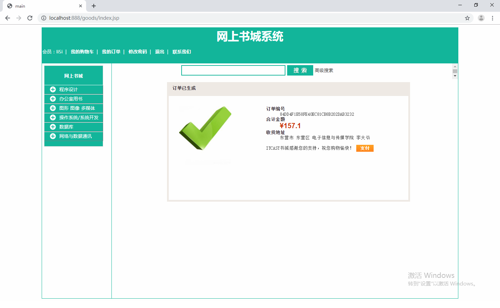Click the 会员：liSi member label
This screenshot has height=308, width=500.
coord(53,52)
